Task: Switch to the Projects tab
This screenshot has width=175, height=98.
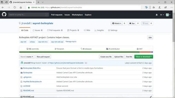Action: (73, 30)
